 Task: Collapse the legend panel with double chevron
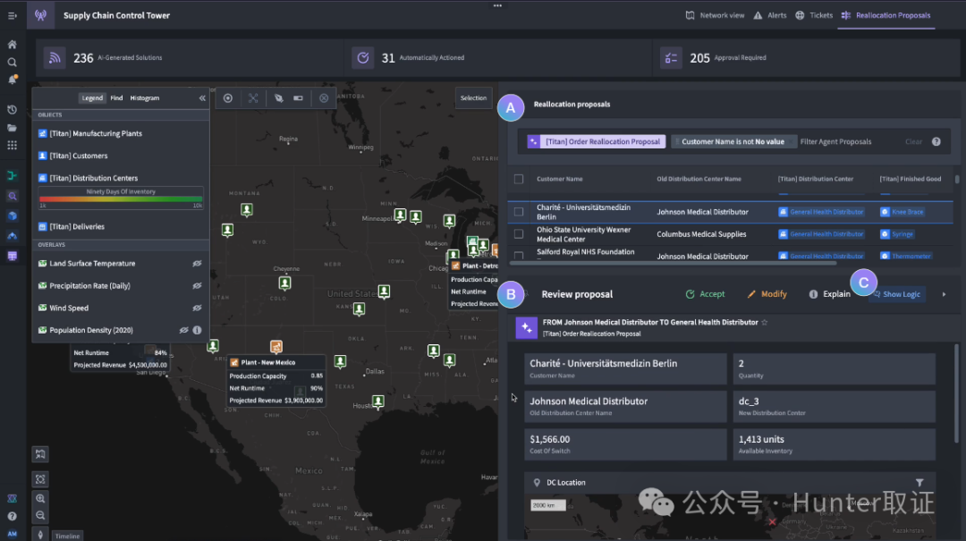[x=202, y=98]
